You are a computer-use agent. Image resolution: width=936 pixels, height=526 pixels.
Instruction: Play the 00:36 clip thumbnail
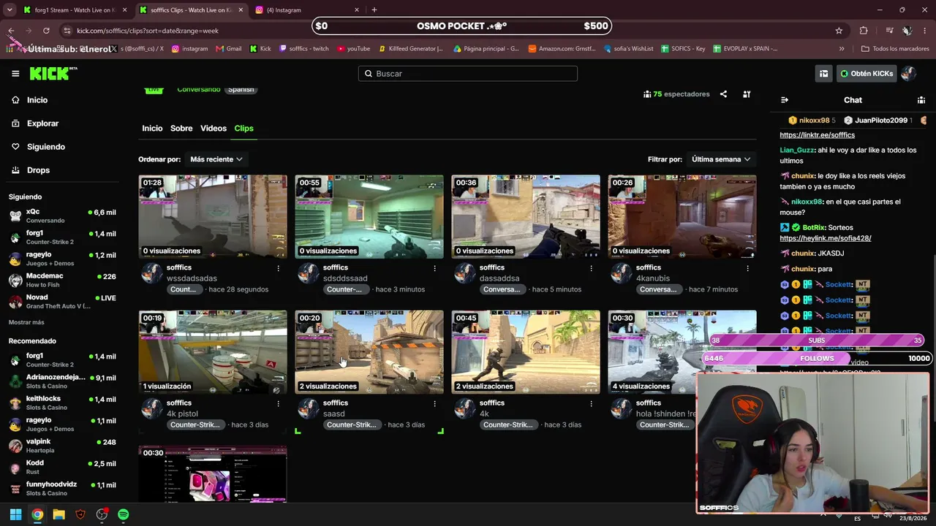[526, 216]
